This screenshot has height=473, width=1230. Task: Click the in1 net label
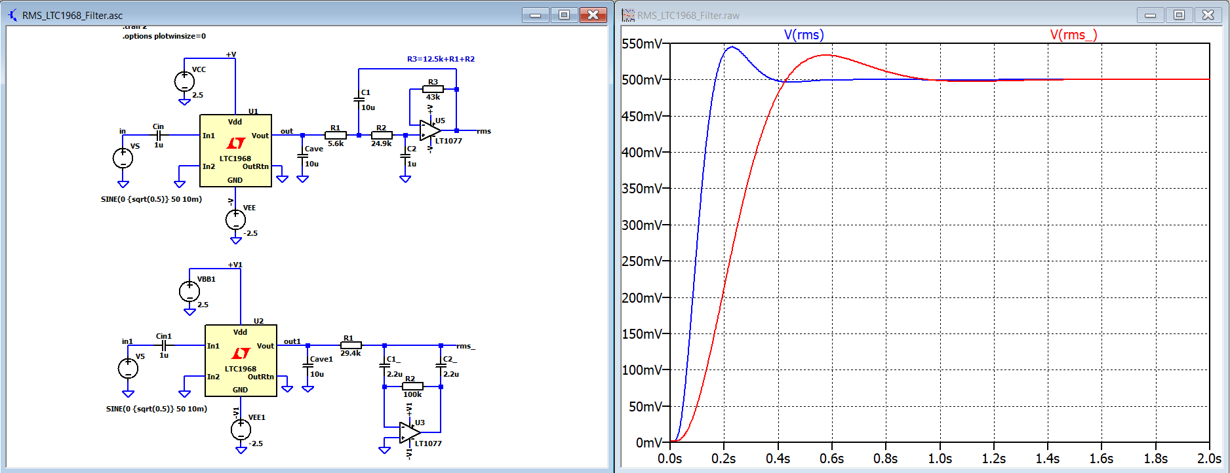click(x=127, y=341)
